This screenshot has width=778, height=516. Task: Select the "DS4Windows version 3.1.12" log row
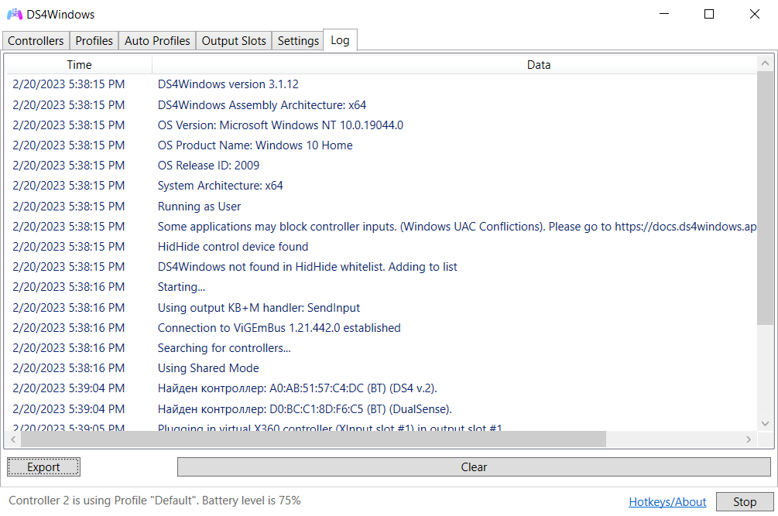coord(382,84)
